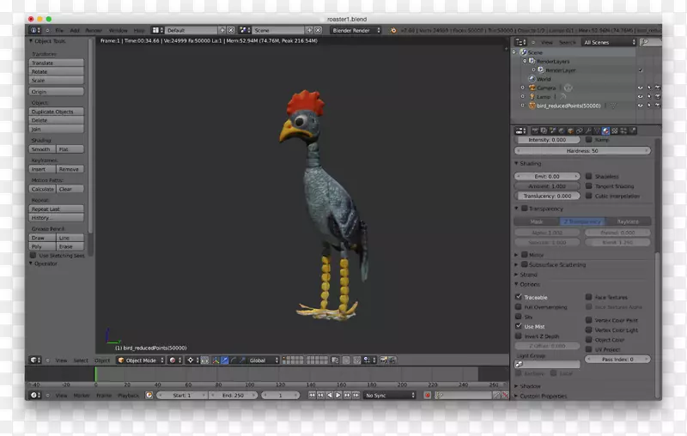Click the Properties editor type selector icon

(x=520, y=131)
